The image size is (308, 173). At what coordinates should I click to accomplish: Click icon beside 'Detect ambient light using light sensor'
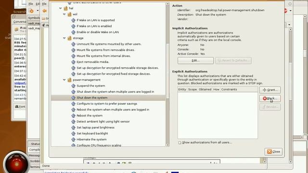pos(73,122)
